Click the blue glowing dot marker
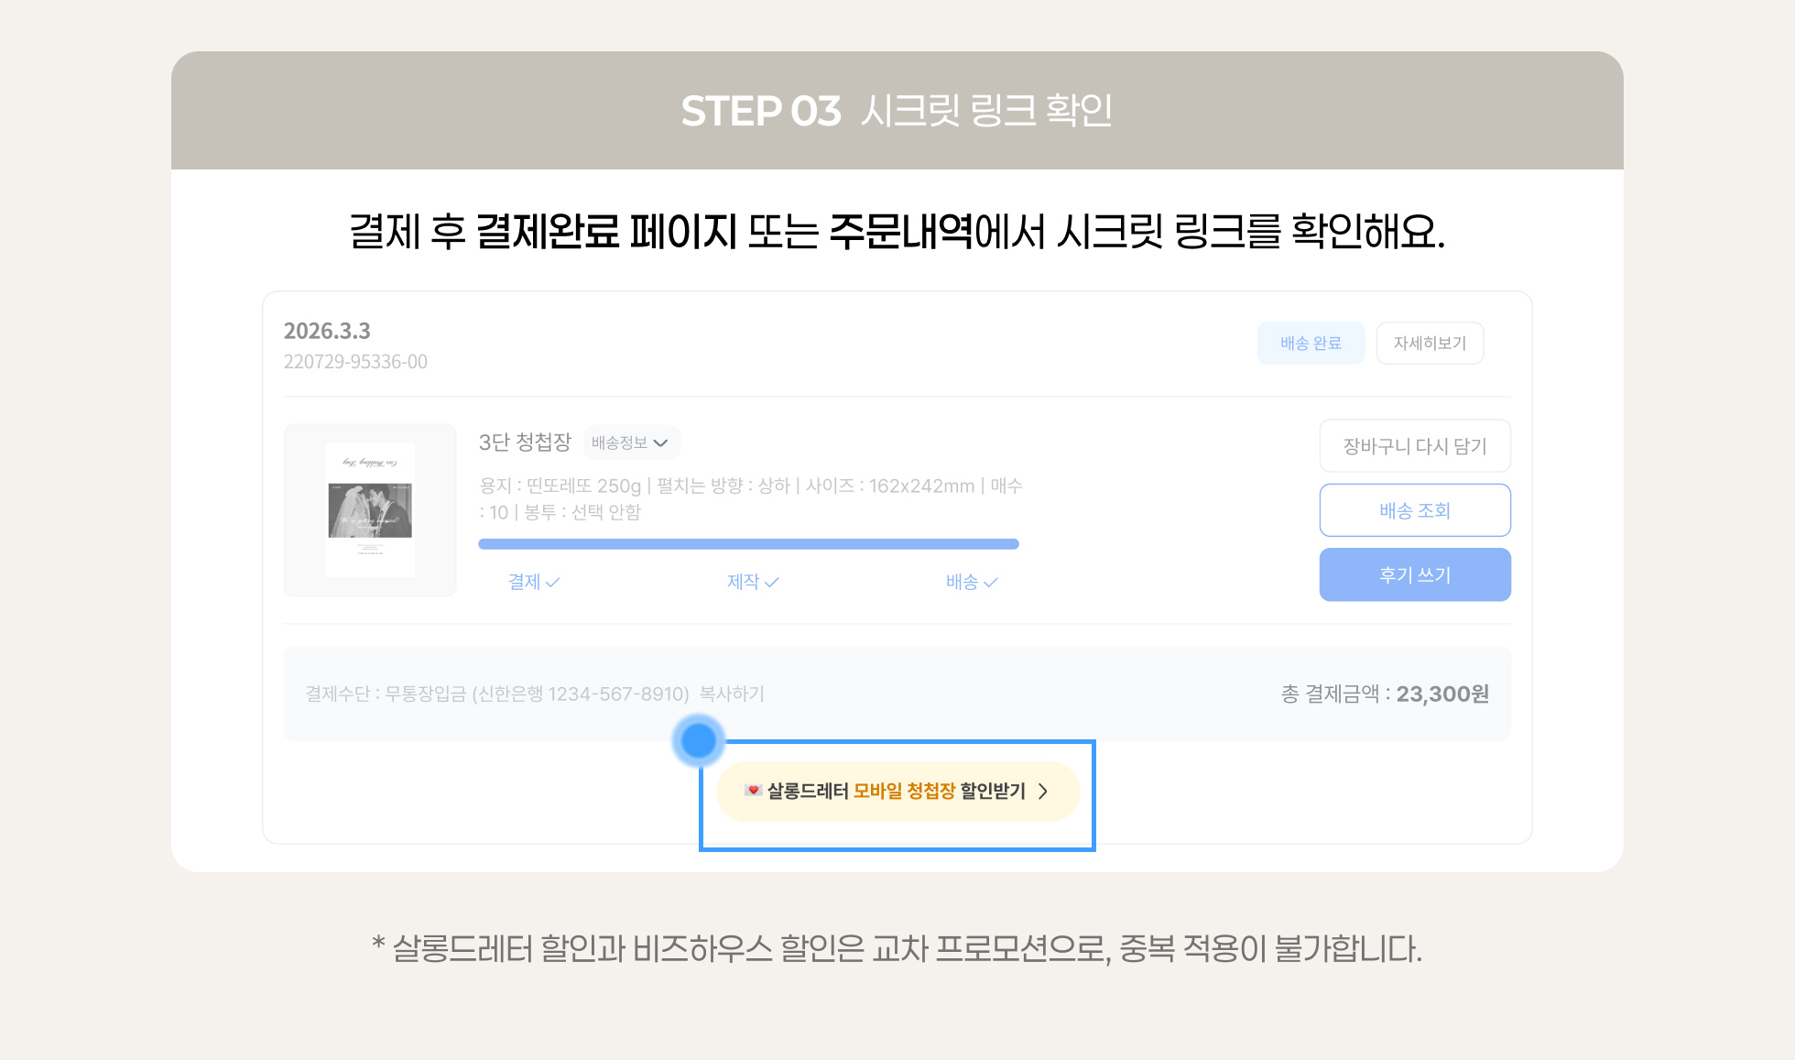Viewport: 1795px width, 1060px height. [699, 740]
